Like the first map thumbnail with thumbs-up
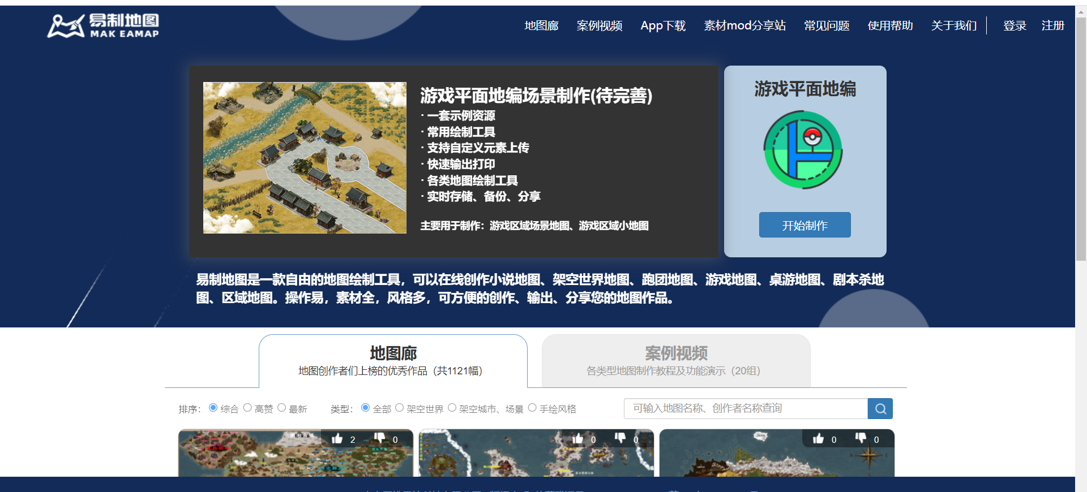Viewport: 1087px width, 492px height. pyautogui.click(x=337, y=439)
